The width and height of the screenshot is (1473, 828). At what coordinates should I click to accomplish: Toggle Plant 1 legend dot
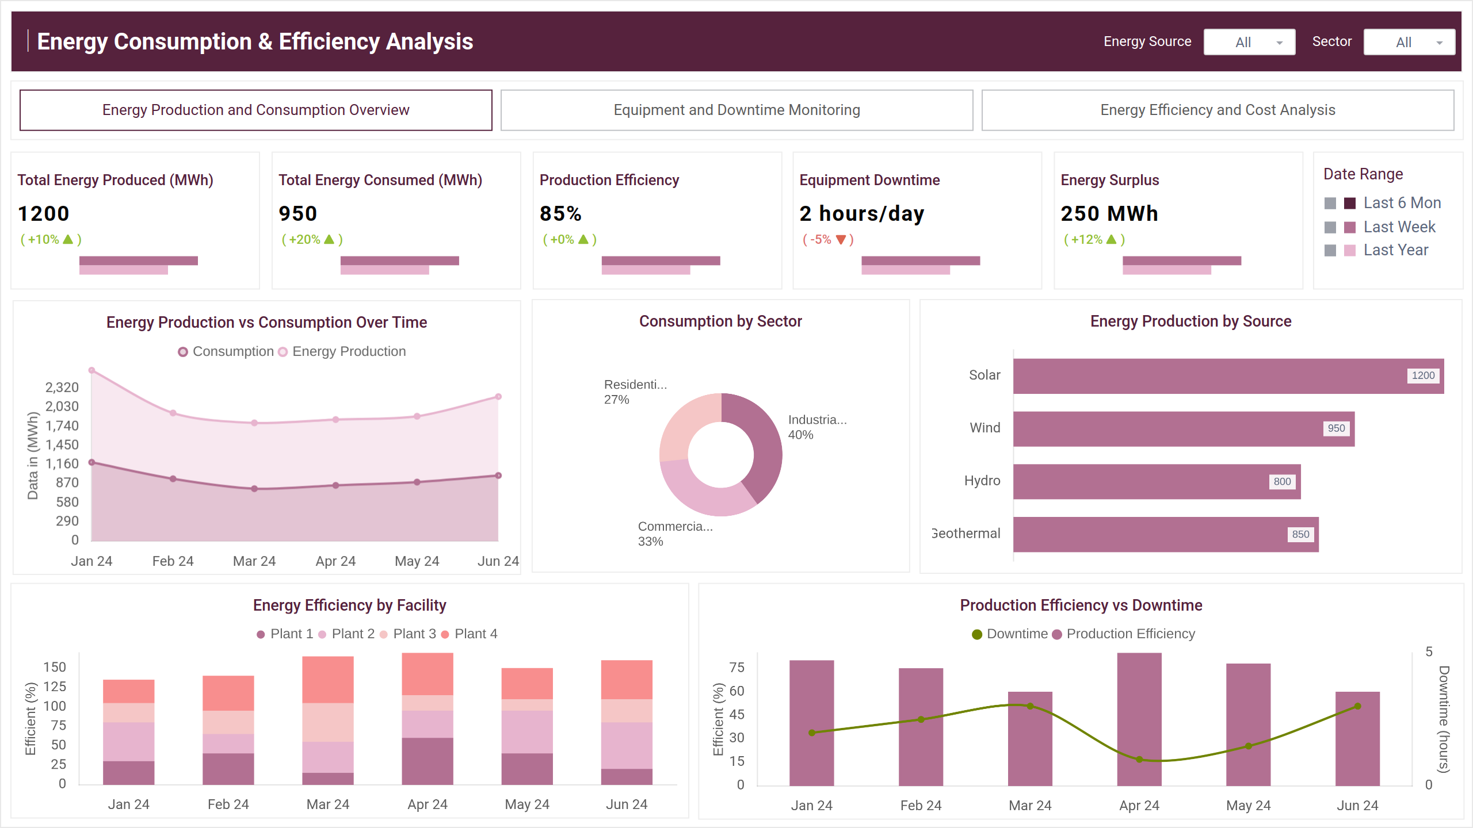tap(261, 634)
